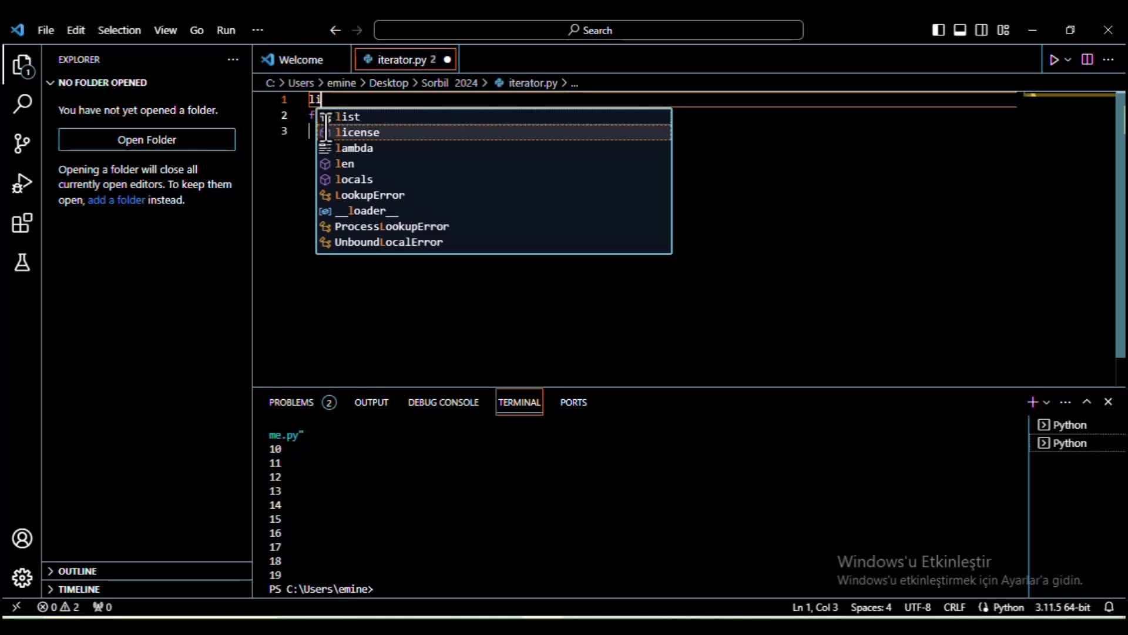Click the VS Code logo icon
1128x635 pixels.
[x=18, y=30]
